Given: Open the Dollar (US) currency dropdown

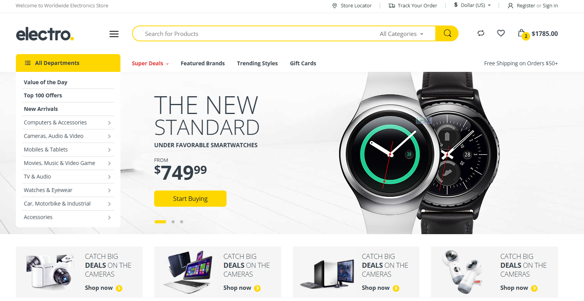Looking at the screenshot, I should 472,5.
